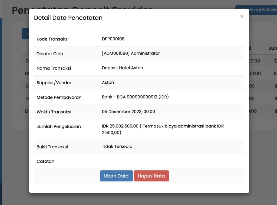Screen dimensions: 277x205
Task: Click the [ADM001590] Administrator value
Action: point(131,53)
